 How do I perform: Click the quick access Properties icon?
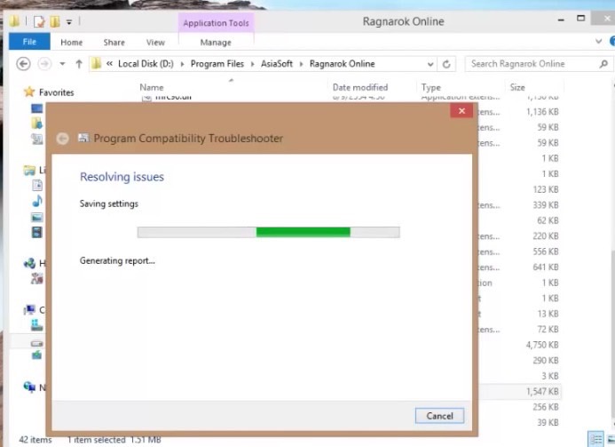click(x=39, y=21)
